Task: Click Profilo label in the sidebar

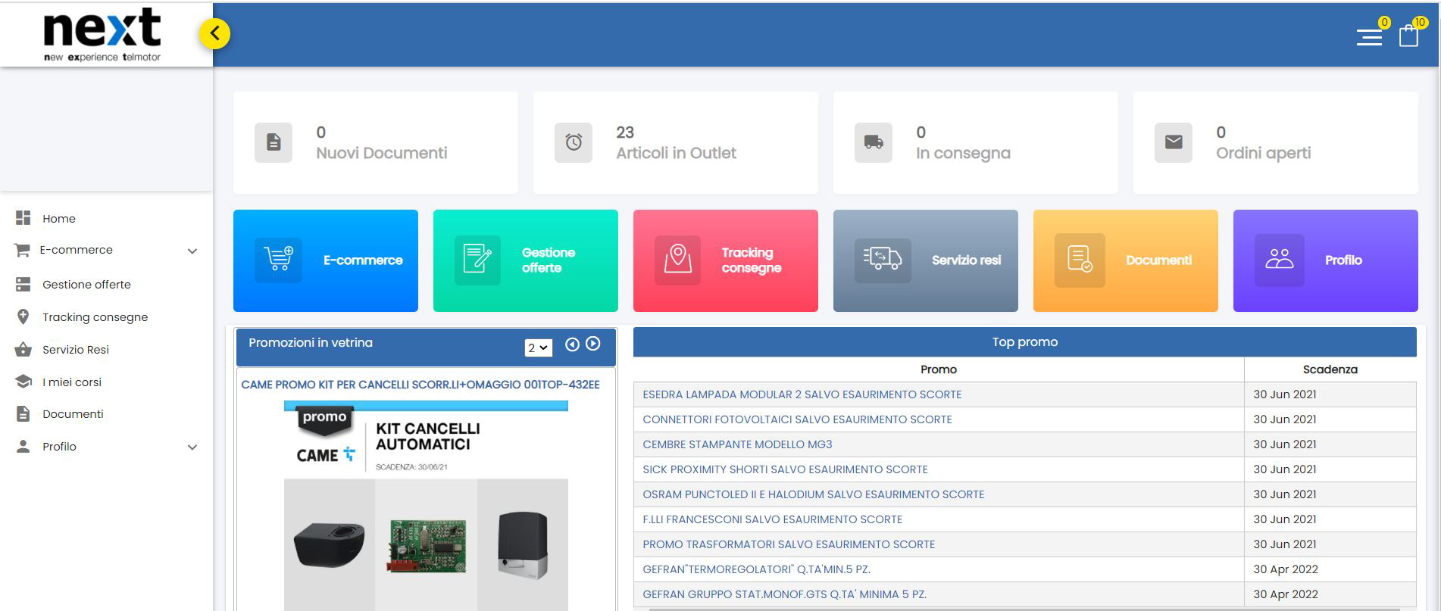Action: click(x=59, y=447)
